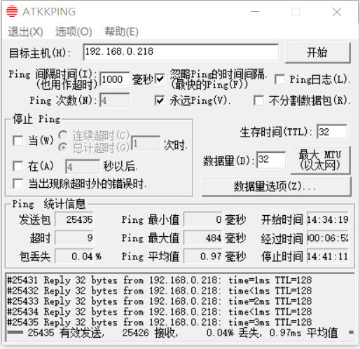
Task: Check 当出现除超时外的错误时 checkbox
Action: coord(18,184)
